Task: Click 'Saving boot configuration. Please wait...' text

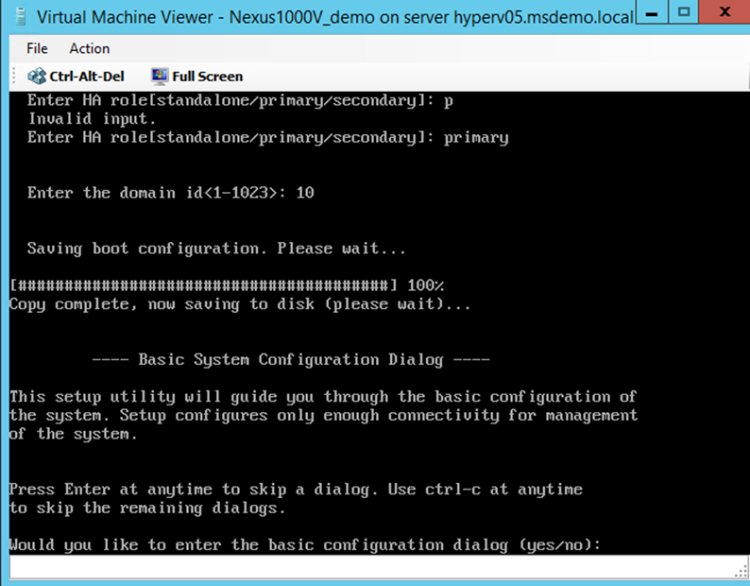Action: tap(216, 248)
